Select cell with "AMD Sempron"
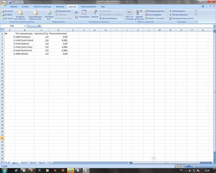Viewport: 216px width, 173px height. coord(25,37)
